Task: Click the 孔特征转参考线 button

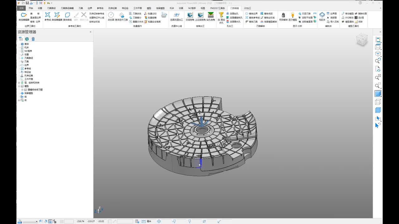Action: tap(97, 14)
